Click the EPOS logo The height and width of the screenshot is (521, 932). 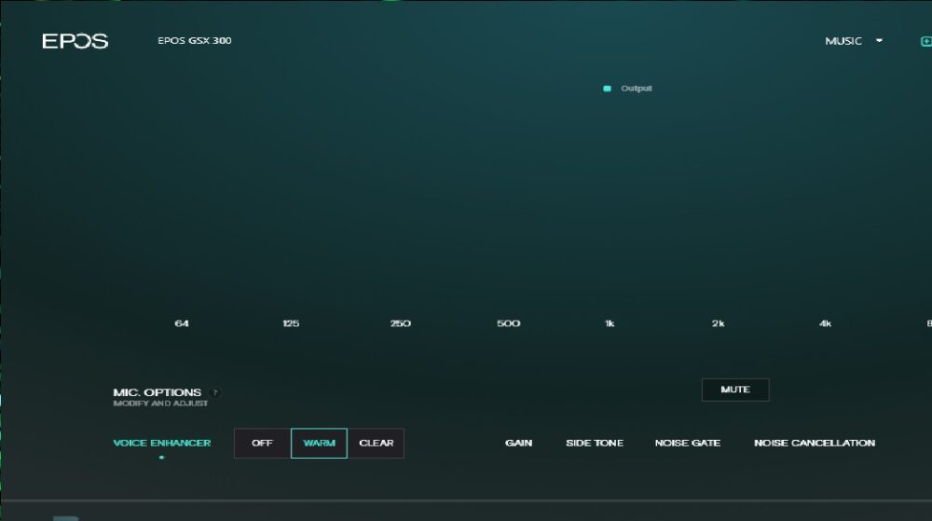pyautogui.click(x=75, y=41)
